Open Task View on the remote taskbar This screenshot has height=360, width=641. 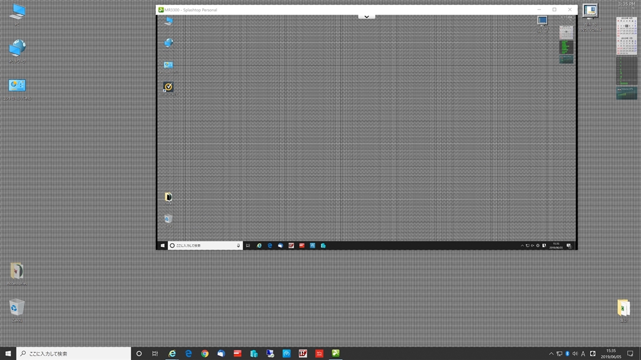point(248,246)
